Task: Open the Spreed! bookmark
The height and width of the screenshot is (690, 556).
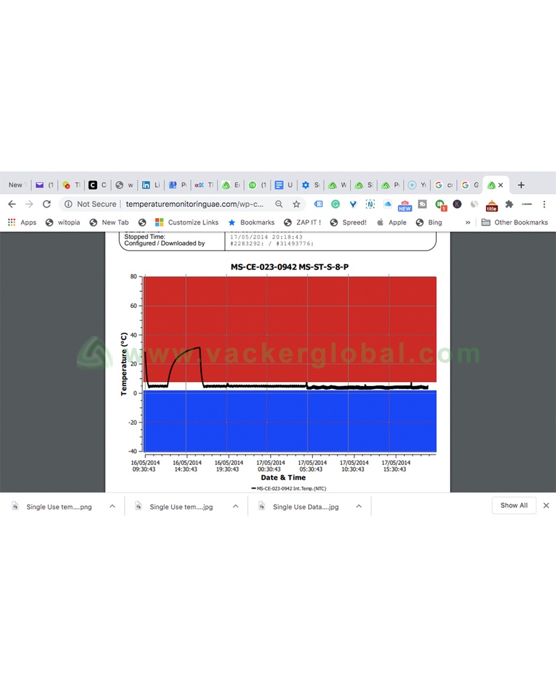Action: (348, 222)
